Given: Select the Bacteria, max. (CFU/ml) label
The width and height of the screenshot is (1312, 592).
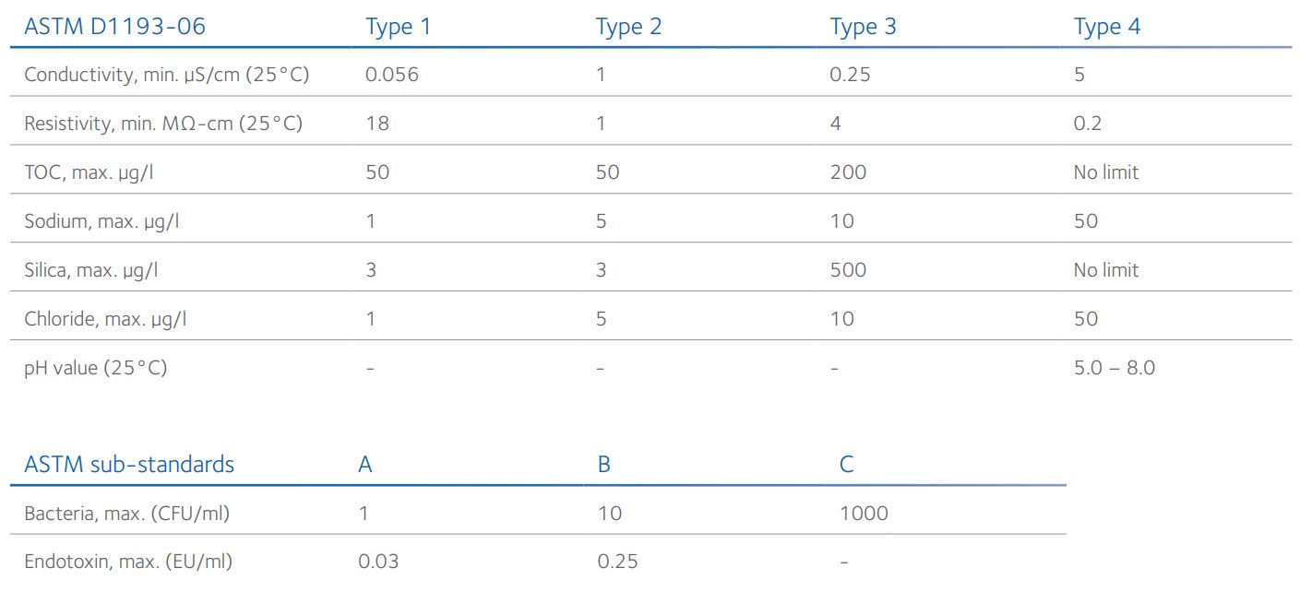Looking at the screenshot, I should (x=126, y=513).
